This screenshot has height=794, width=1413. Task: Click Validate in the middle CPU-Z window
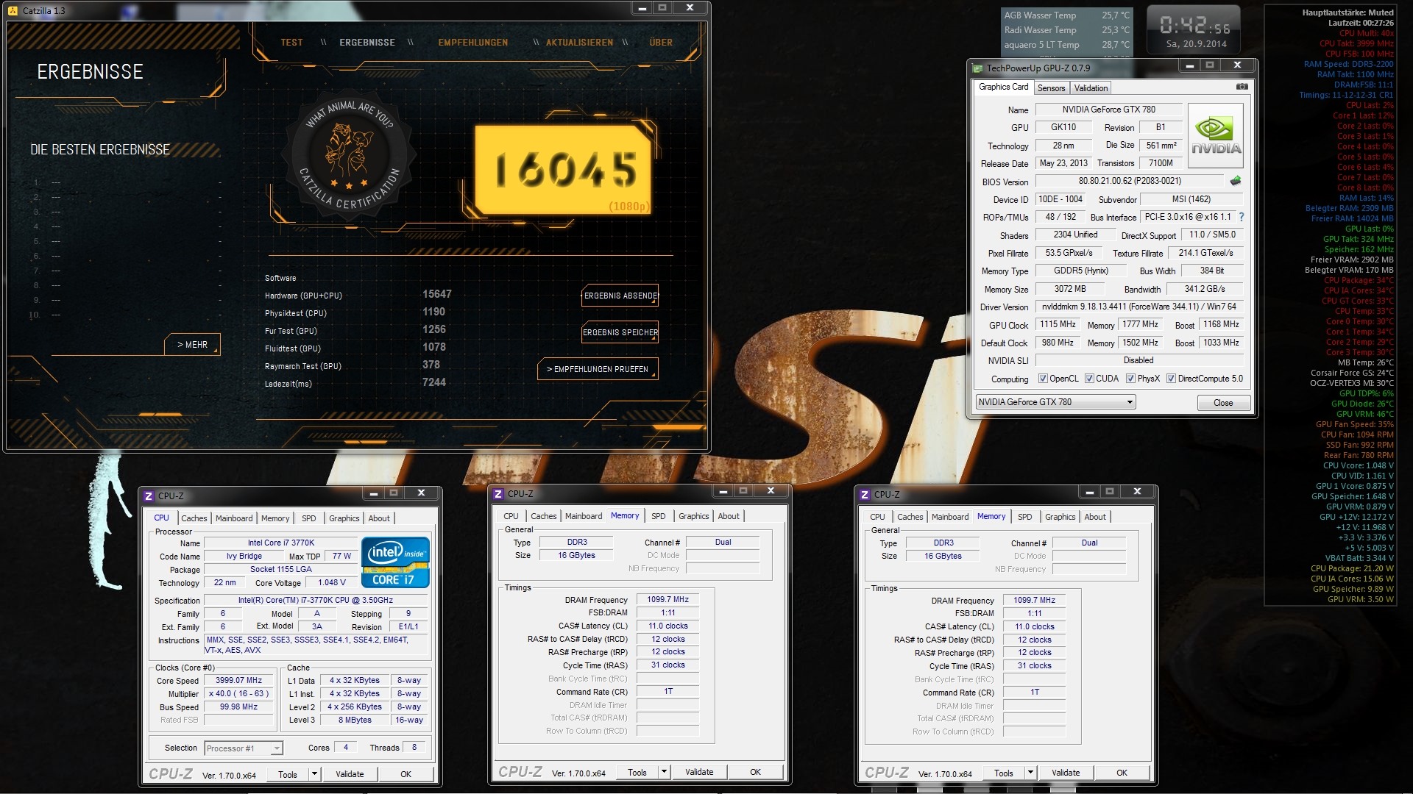tap(699, 772)
